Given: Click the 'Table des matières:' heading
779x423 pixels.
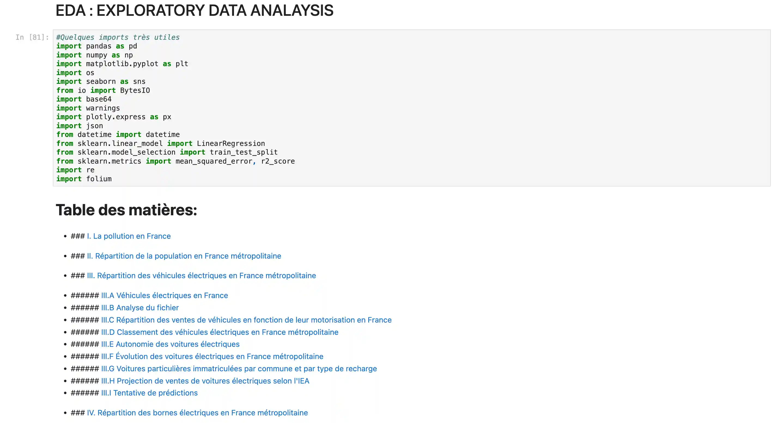Looking at the screenshot, I should click(126, 210).
